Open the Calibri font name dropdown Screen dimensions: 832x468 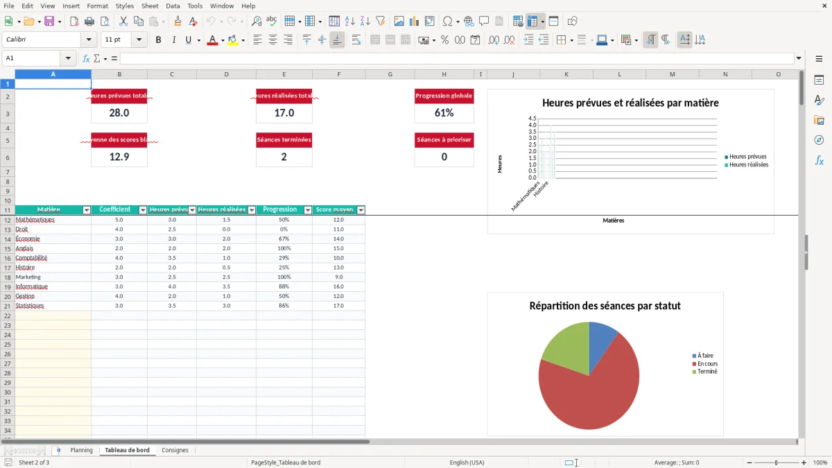tap(88, 40)
